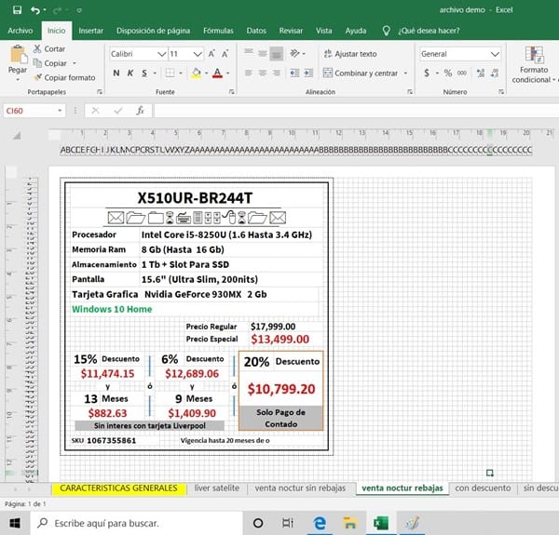This screenshot has height=535, width=559.
Task: Toggle Negrita bold formatting
Action: click(117, 73)
